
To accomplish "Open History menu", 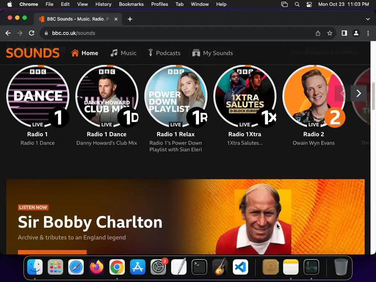I will point(103,4).
